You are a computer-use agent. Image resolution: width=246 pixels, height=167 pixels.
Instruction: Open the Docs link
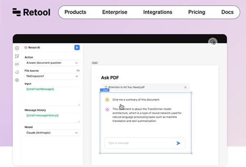click(x=227, y=12)
